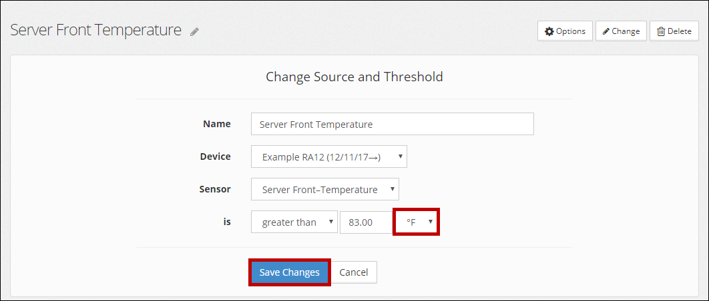This screenshot has height=301, width=709.
Task: Save Changes to the threshold
Action: click(x=289, y=272)
